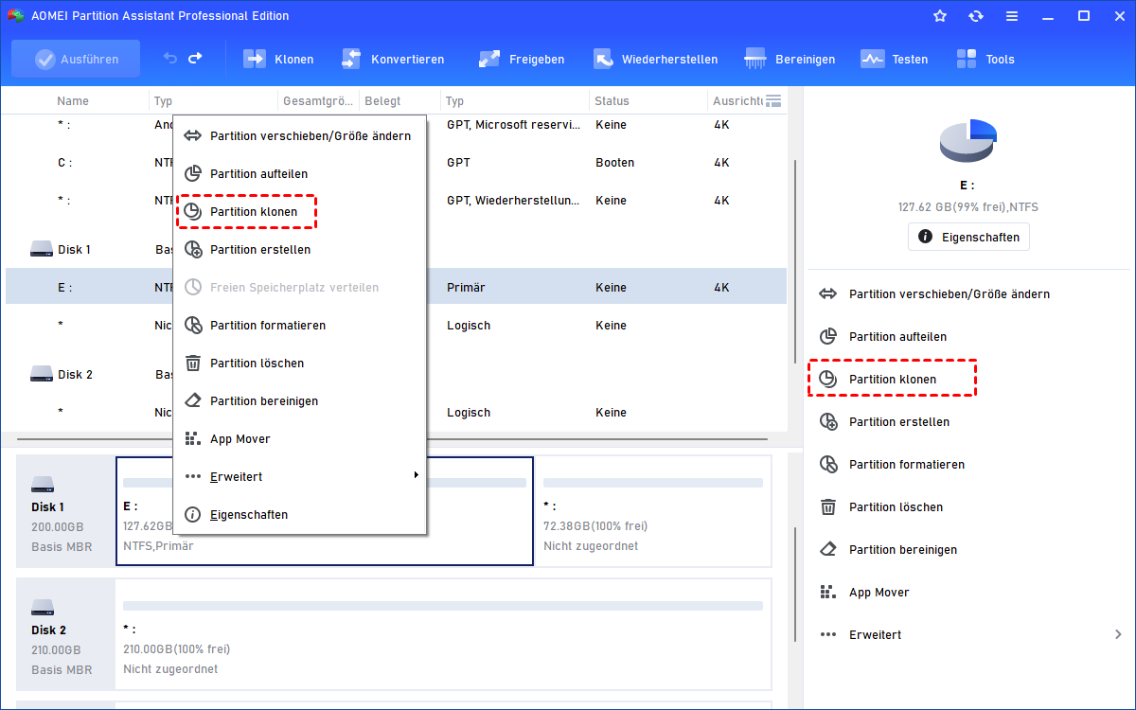Click the partition list vertical scrollbar
The image size is (1136, 710).
pyautogui.click(x=794, y=260)
